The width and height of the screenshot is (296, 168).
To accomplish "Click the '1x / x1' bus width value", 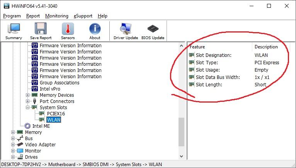I will tap(262, 77).
